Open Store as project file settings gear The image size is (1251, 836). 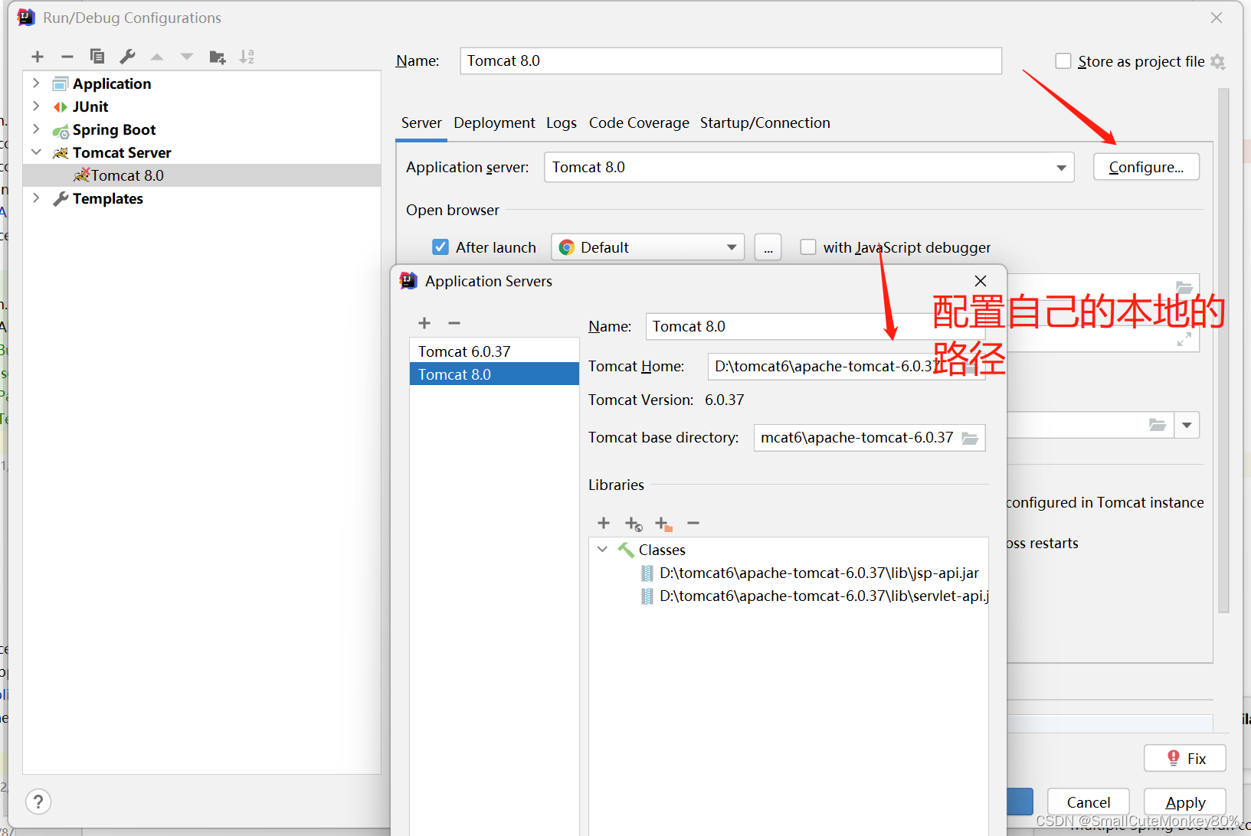pyautogui.click(x=1218, y=62)
